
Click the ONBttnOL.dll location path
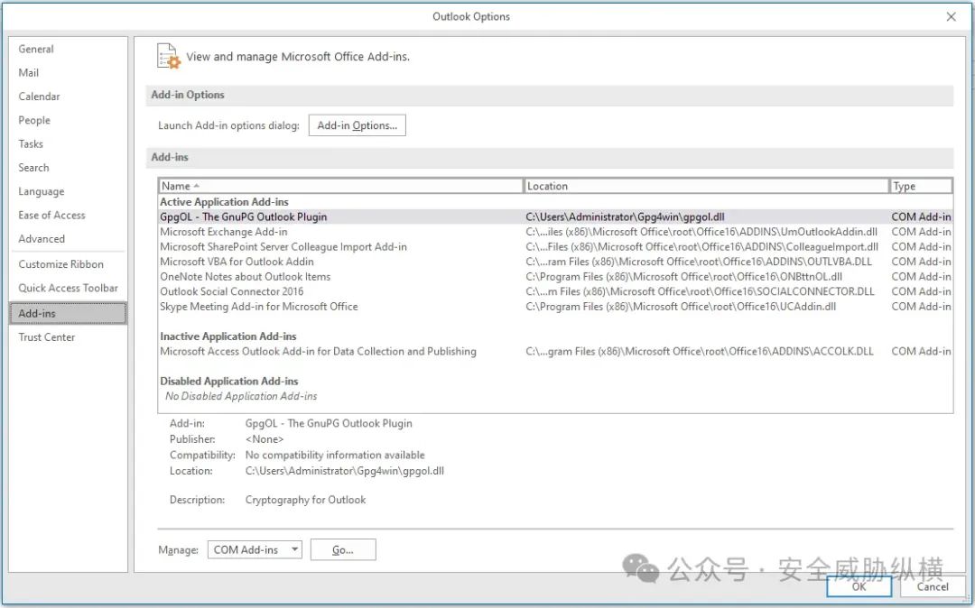point(684,276)
